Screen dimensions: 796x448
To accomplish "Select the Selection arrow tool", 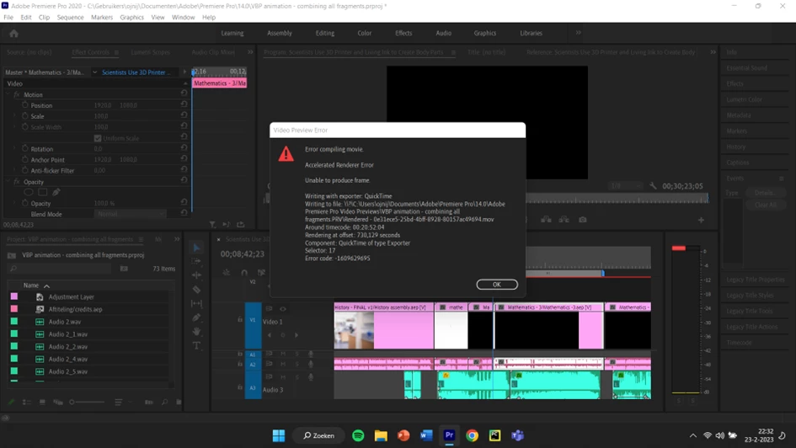I will pyautogui.click(x=196, y=248).
